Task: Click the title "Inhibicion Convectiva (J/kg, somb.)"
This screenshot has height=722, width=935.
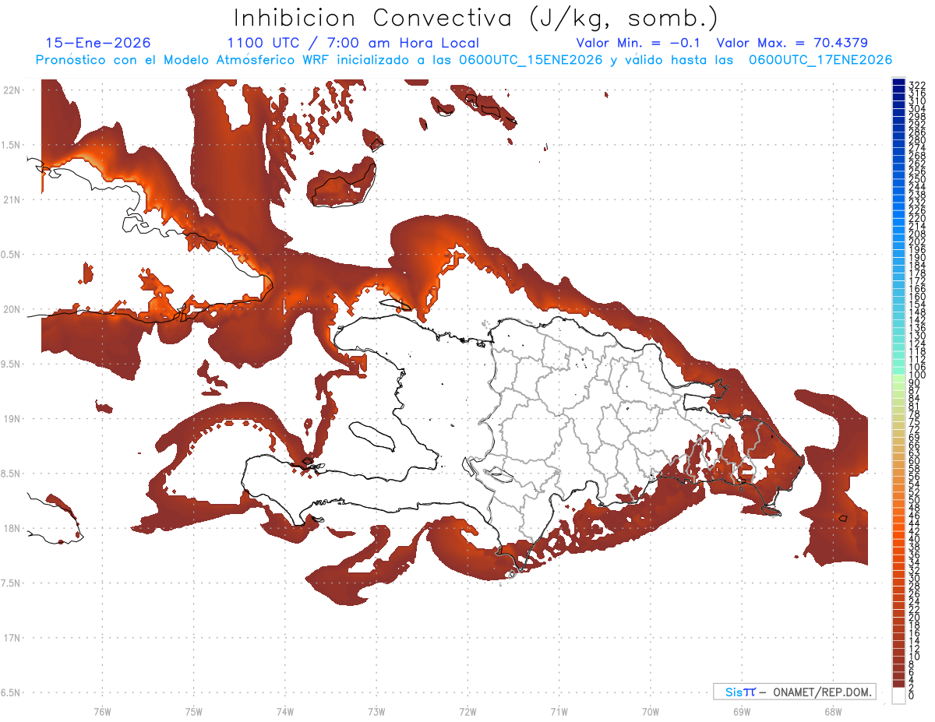Action: [476, 18]
